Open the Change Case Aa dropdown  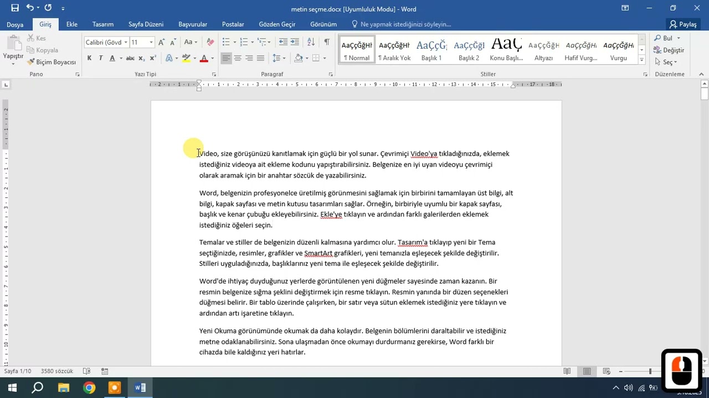point(191,42)
